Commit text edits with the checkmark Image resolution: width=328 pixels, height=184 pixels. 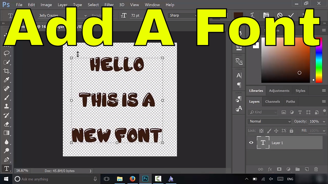point(291,15)
